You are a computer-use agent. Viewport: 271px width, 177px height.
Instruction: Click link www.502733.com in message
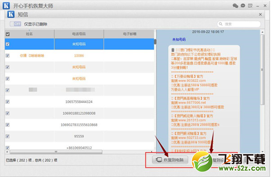pyautogui.click(x=192, y=137)
